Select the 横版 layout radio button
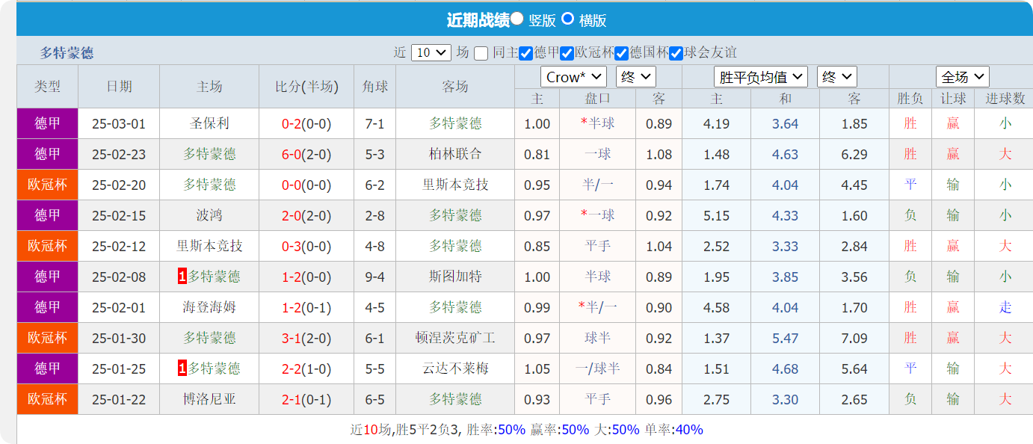1033x444 pixels. pos(567,19)
